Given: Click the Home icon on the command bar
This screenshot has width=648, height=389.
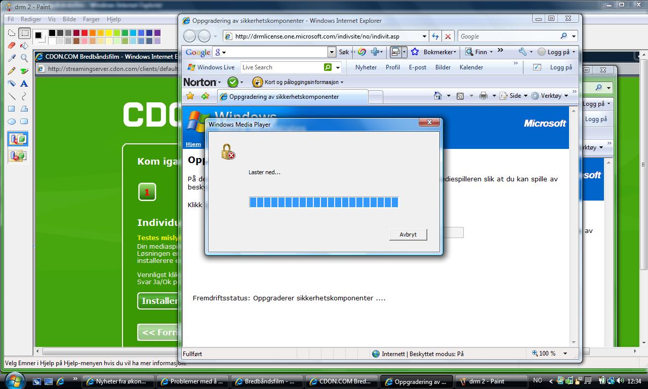Looking at the screenshot, I should coord(438,96).
